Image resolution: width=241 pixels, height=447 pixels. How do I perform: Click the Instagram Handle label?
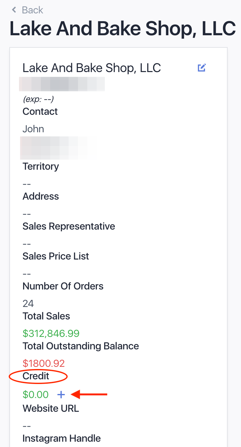(x=61, y=439)
